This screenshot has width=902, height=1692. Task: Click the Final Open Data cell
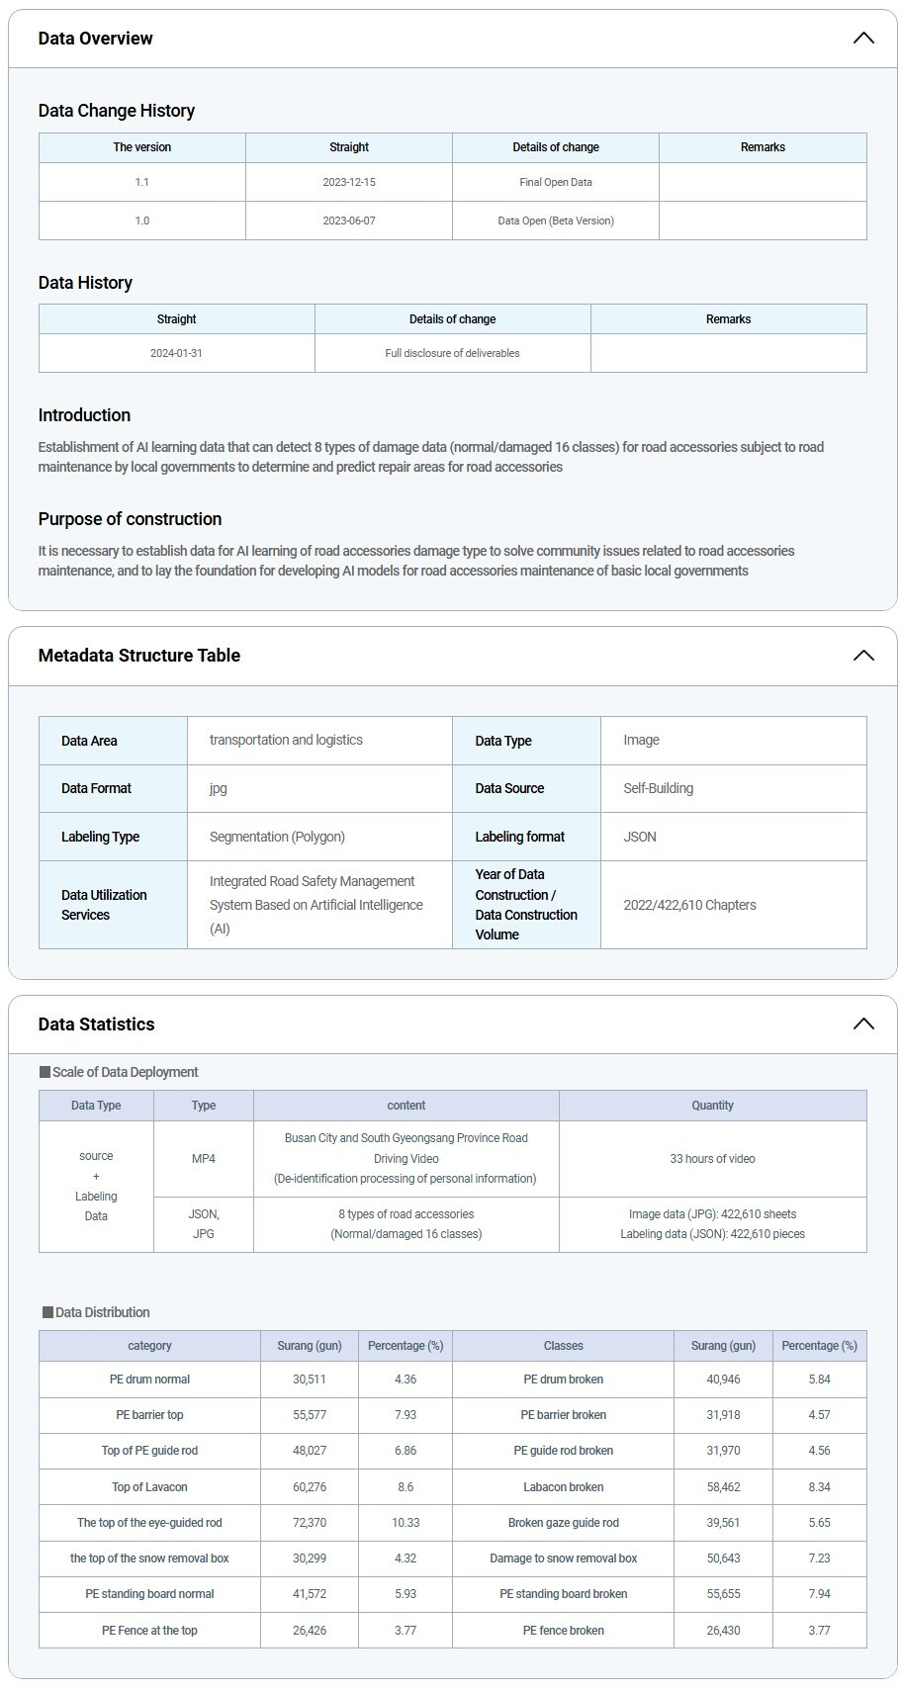(x=556, y=182)
